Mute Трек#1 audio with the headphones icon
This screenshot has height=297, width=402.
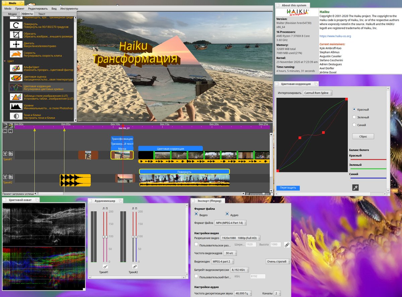5,153
